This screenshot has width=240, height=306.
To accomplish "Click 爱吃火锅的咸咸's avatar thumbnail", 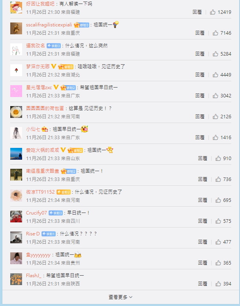I will tap(16, 154).
